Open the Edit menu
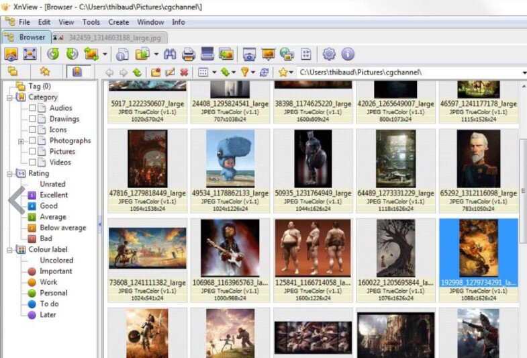This screenshot has width=527, height=358. [44, 22]
